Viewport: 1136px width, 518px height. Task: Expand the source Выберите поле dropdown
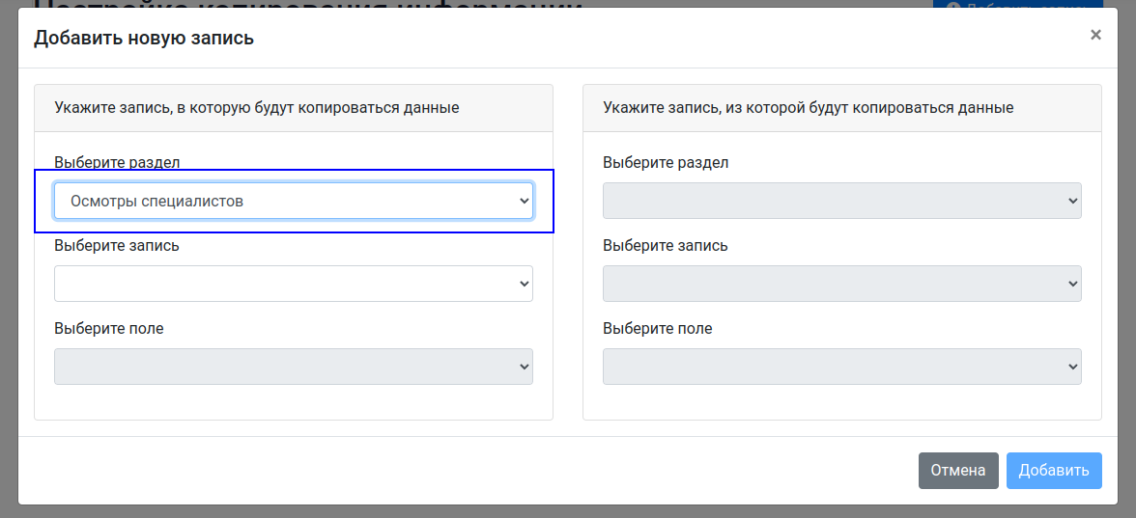pyautogui.click(x=841, y=367)
